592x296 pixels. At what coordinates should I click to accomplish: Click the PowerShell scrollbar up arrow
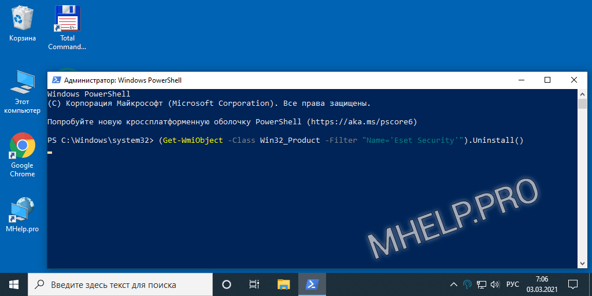pos(583,94)
